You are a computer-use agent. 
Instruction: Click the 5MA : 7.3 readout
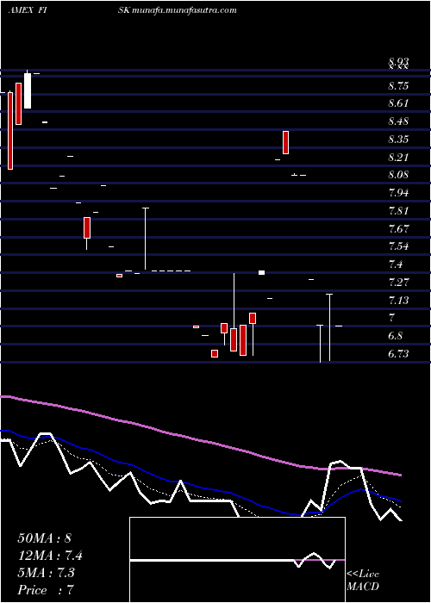click(x=47, y=573)
